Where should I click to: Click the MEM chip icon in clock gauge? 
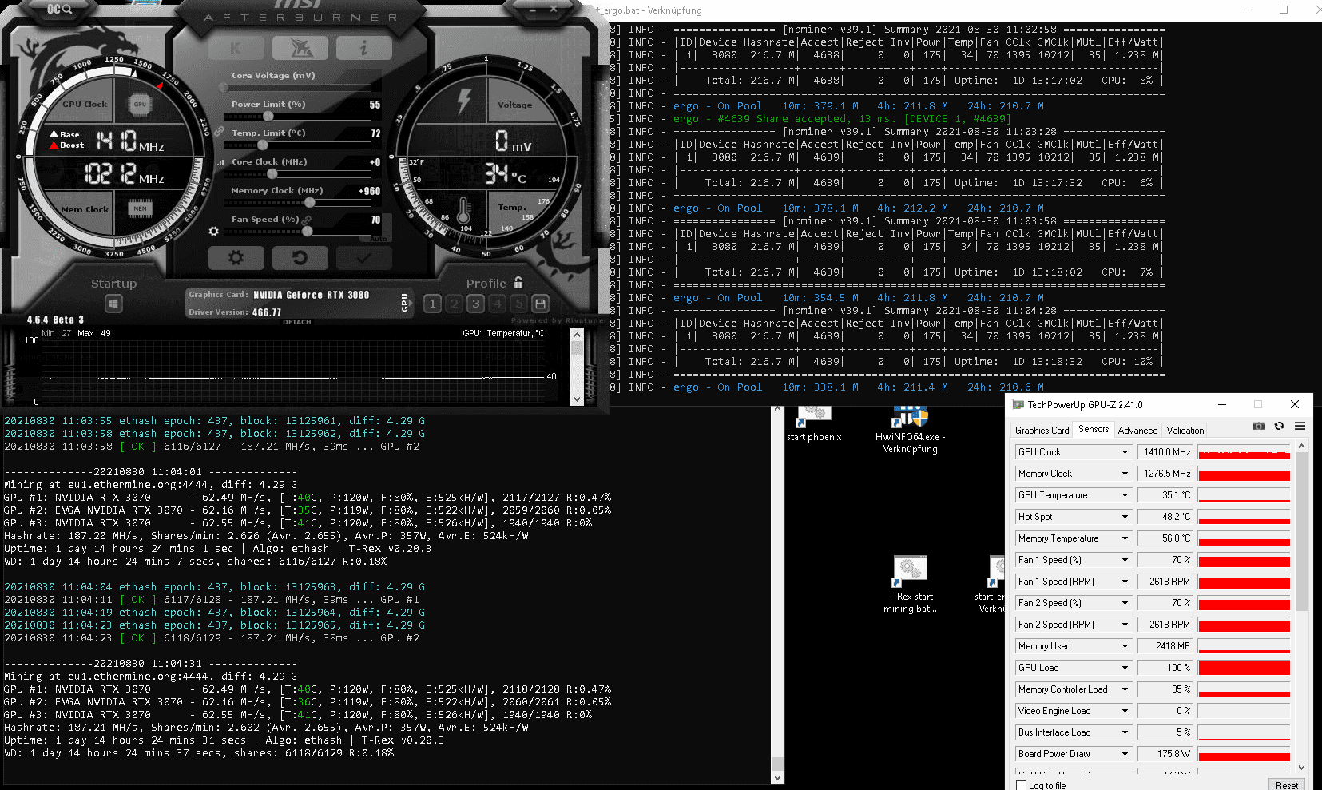click(140, 208)
